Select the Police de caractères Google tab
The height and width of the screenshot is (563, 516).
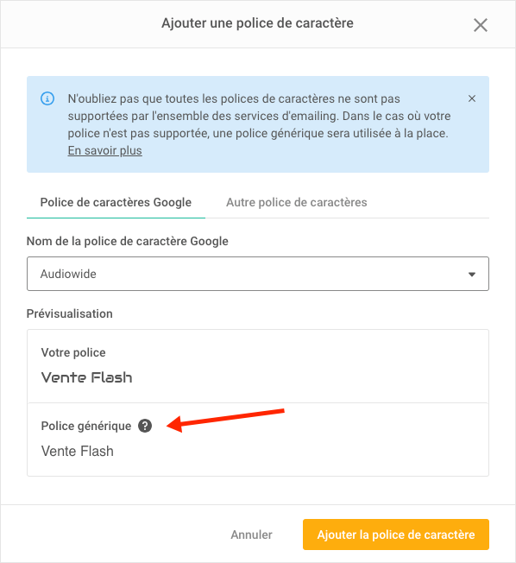tap(116, 203)
